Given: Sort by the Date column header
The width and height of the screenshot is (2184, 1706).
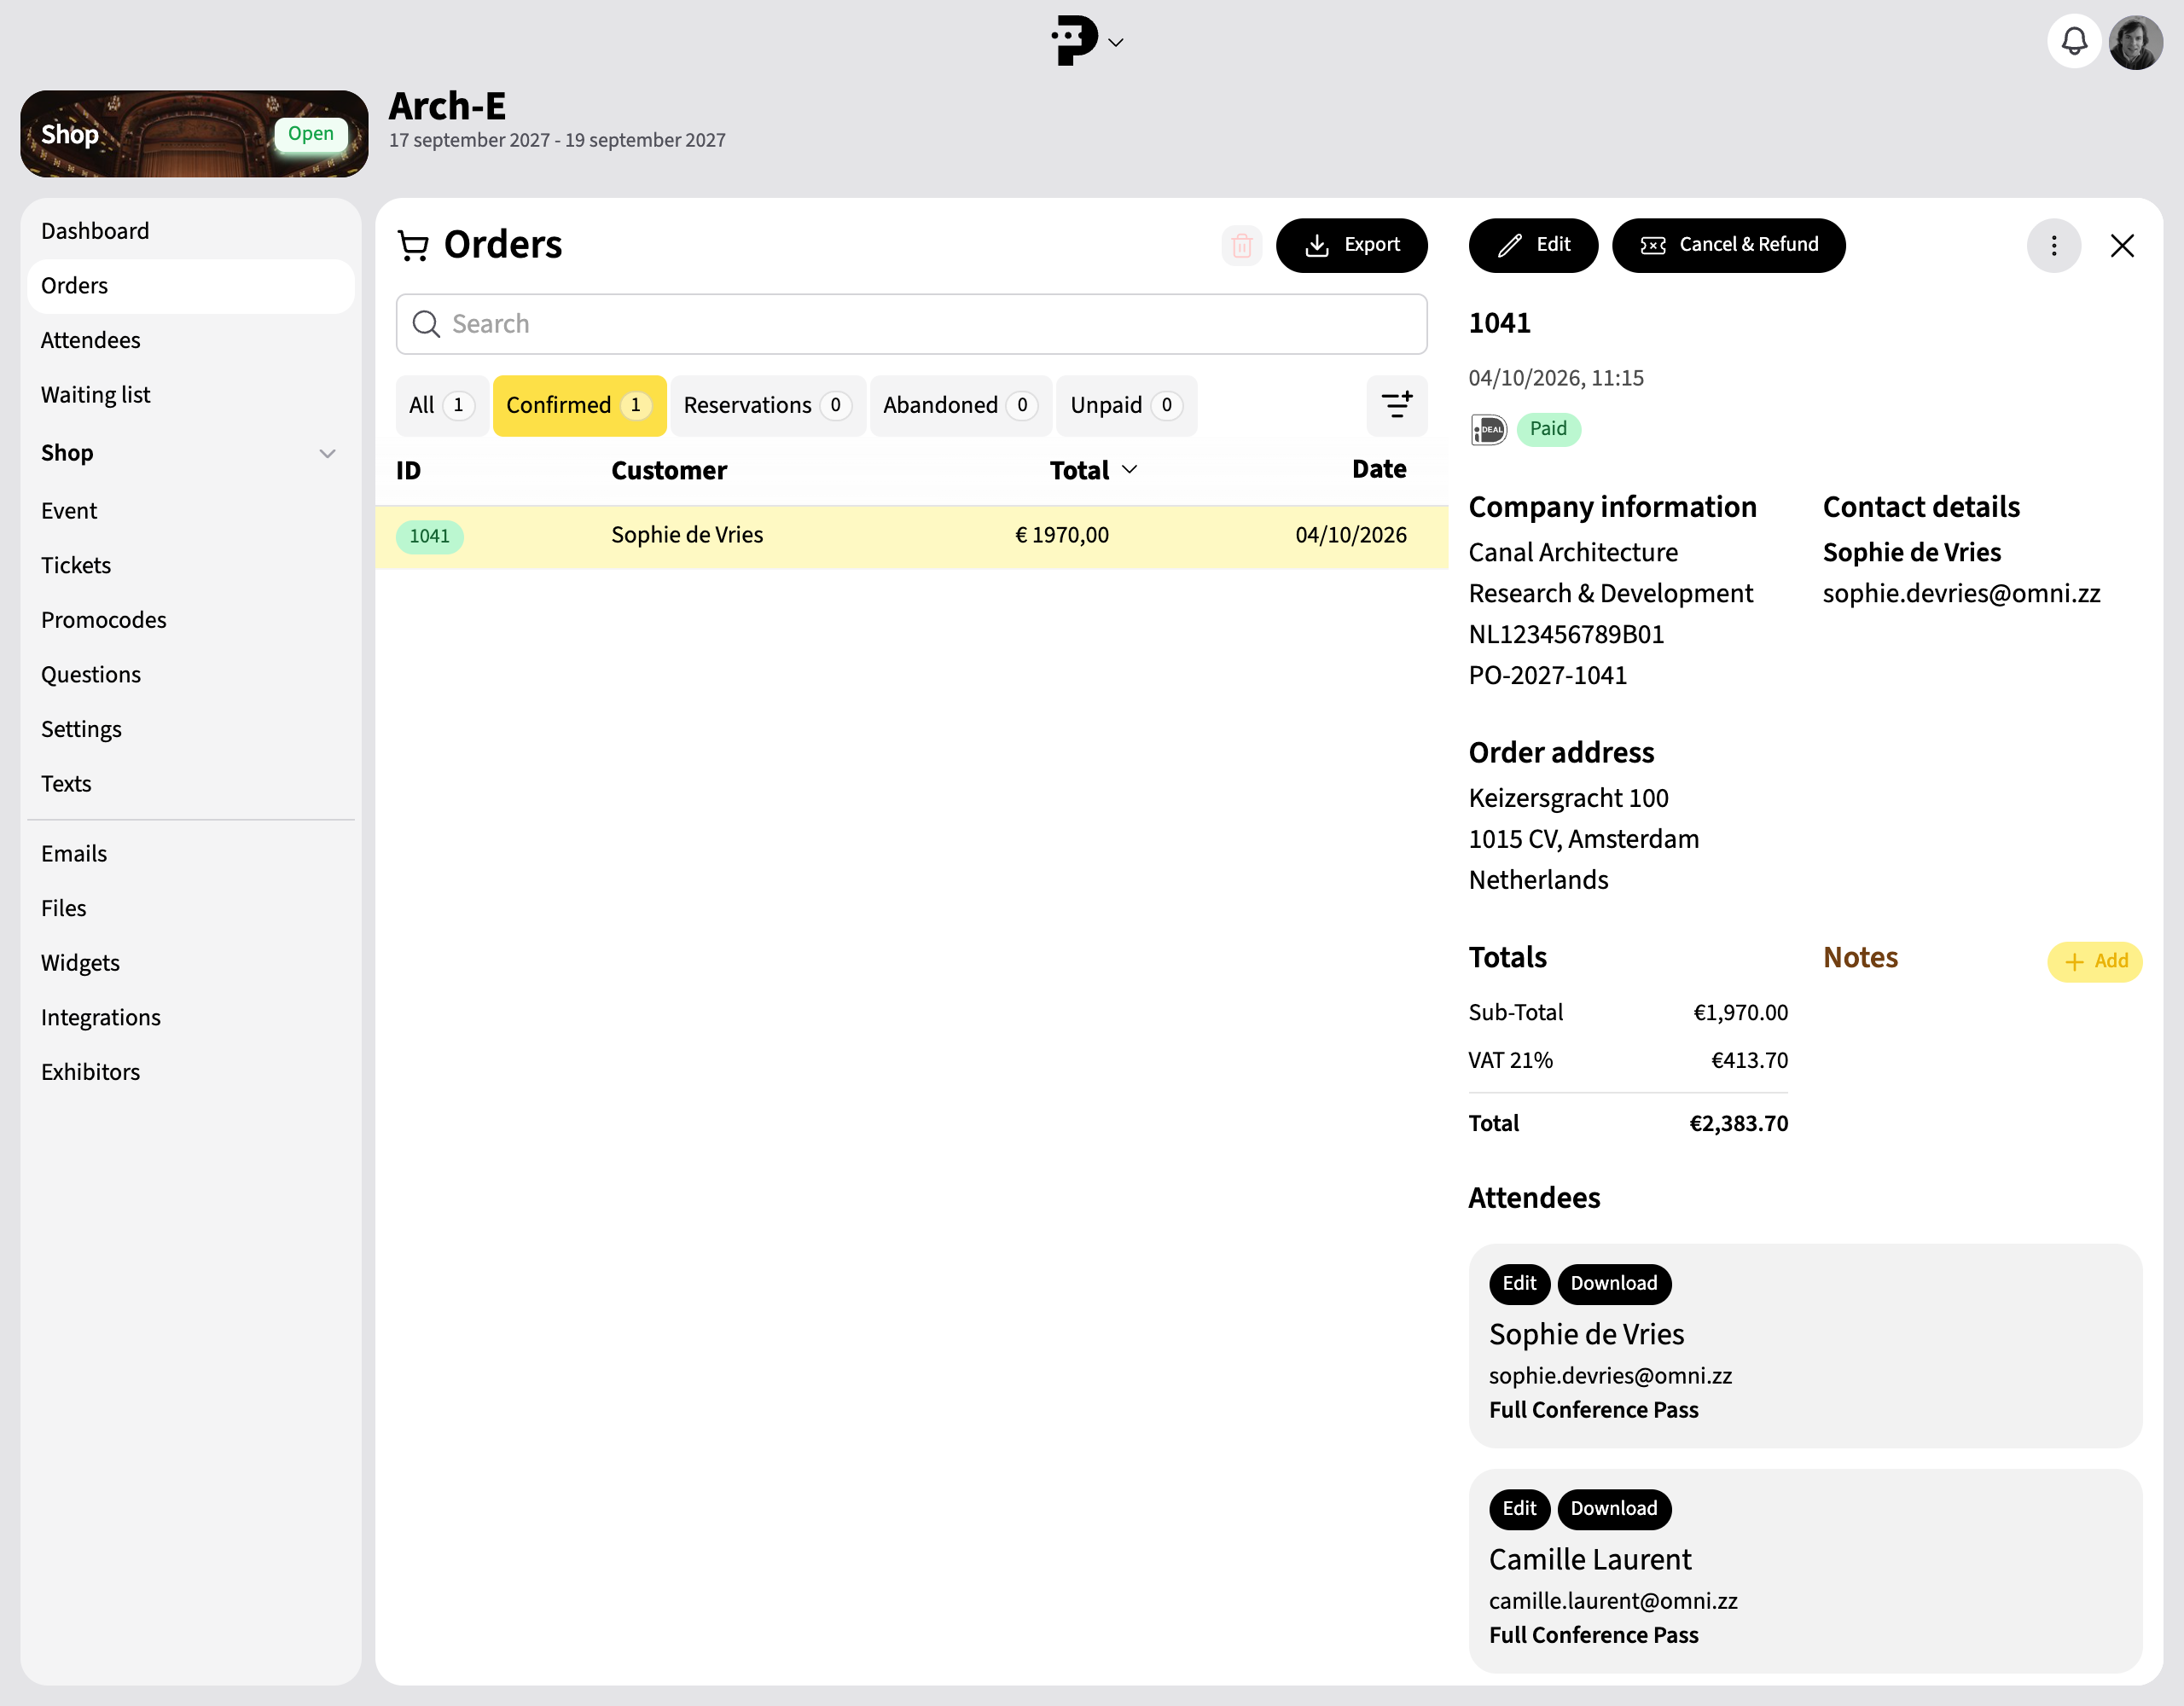Looking at the screenshot, I should click(1378, 470).
